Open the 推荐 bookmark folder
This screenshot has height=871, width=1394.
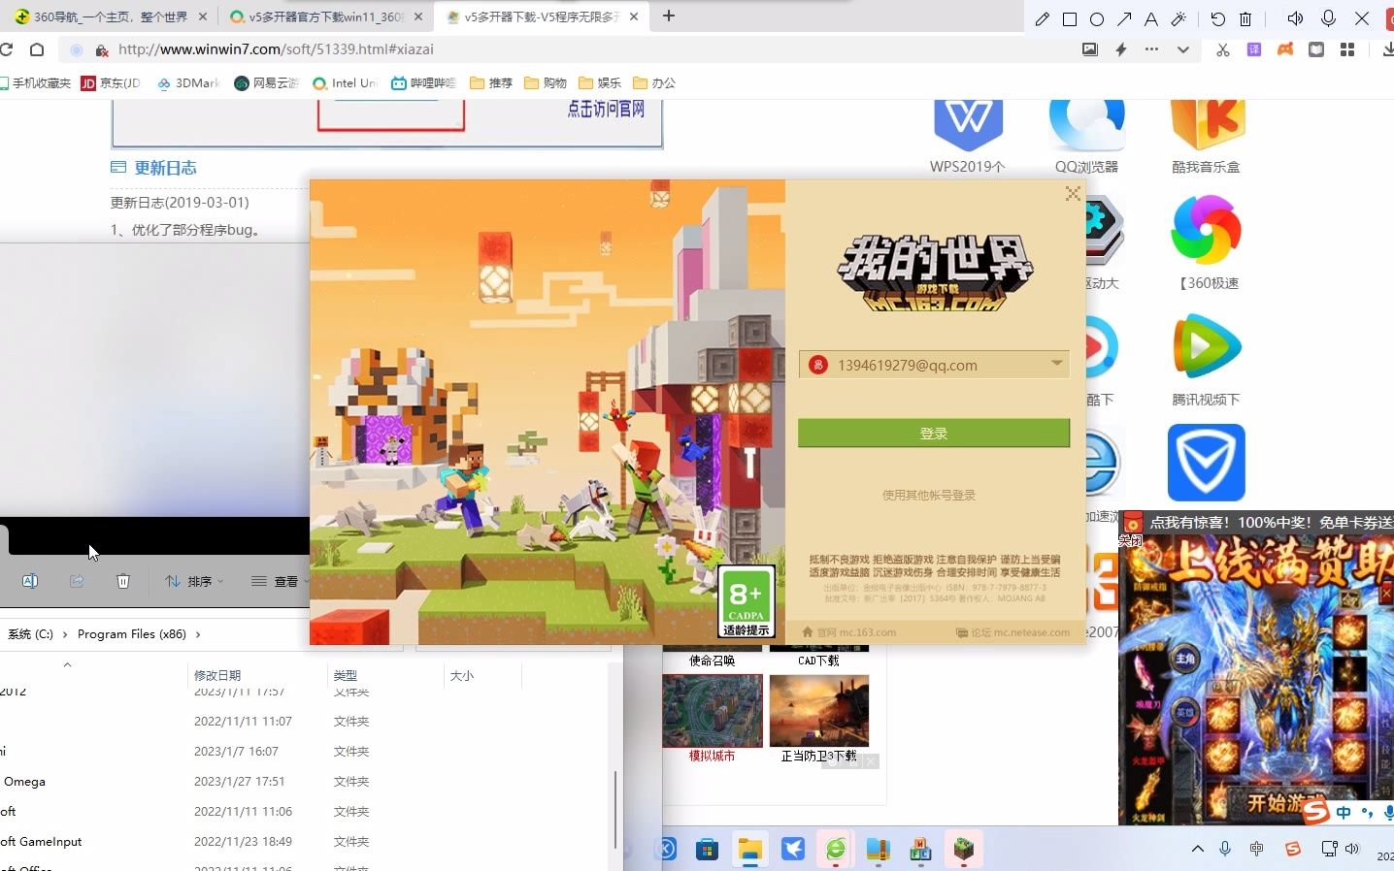pyautogui.click(x=491, y=83)
